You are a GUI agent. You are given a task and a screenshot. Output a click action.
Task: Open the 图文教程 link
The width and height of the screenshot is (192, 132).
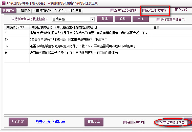click(181, 10)
